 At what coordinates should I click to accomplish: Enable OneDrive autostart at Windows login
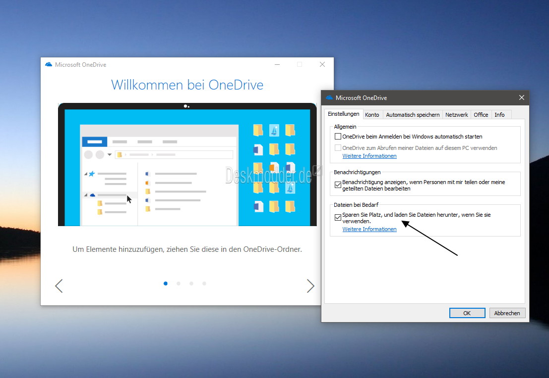coord(338,137)
